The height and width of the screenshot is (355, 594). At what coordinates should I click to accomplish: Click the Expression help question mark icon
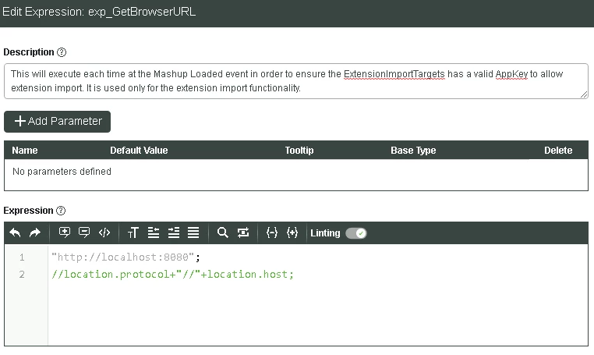(x=61, y=211)
